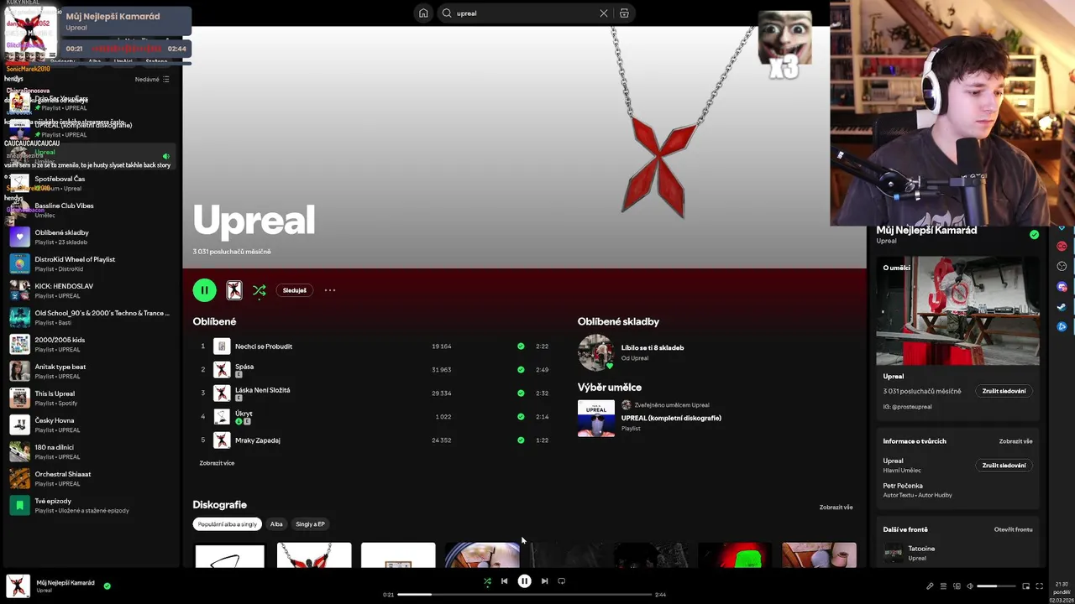Open the lyrics microphone icon in the player bar

pos(930,586)
